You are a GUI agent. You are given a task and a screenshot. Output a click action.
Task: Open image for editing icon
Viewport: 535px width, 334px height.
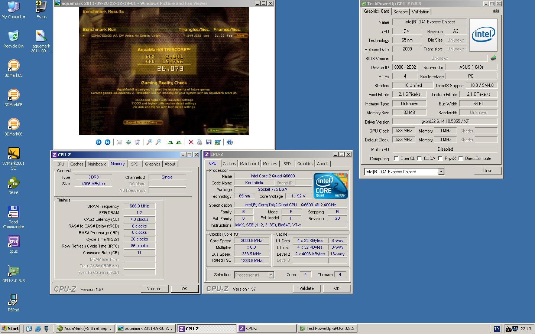[x=218, y=142]
